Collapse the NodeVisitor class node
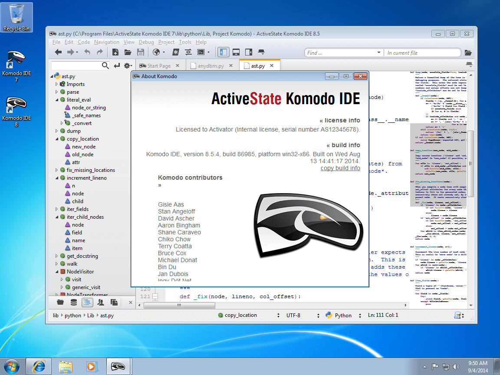Screen dimensions: 500x375 pos(56,272)
